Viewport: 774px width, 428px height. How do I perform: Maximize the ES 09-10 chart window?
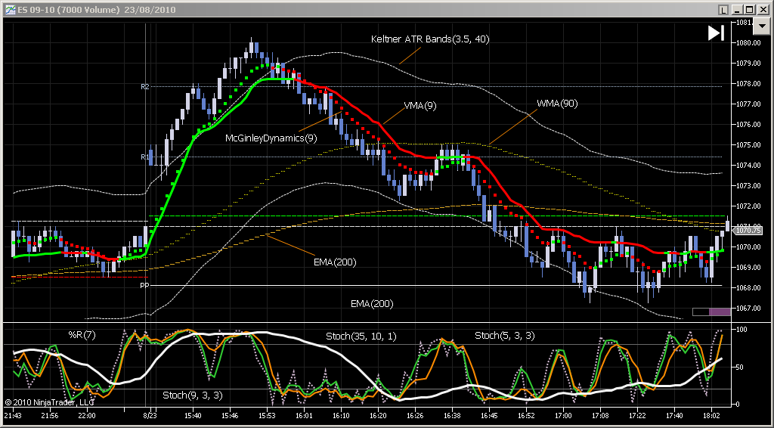pos(749,10)
